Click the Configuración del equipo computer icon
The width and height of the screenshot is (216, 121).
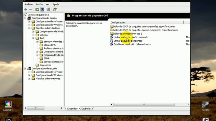29,18
